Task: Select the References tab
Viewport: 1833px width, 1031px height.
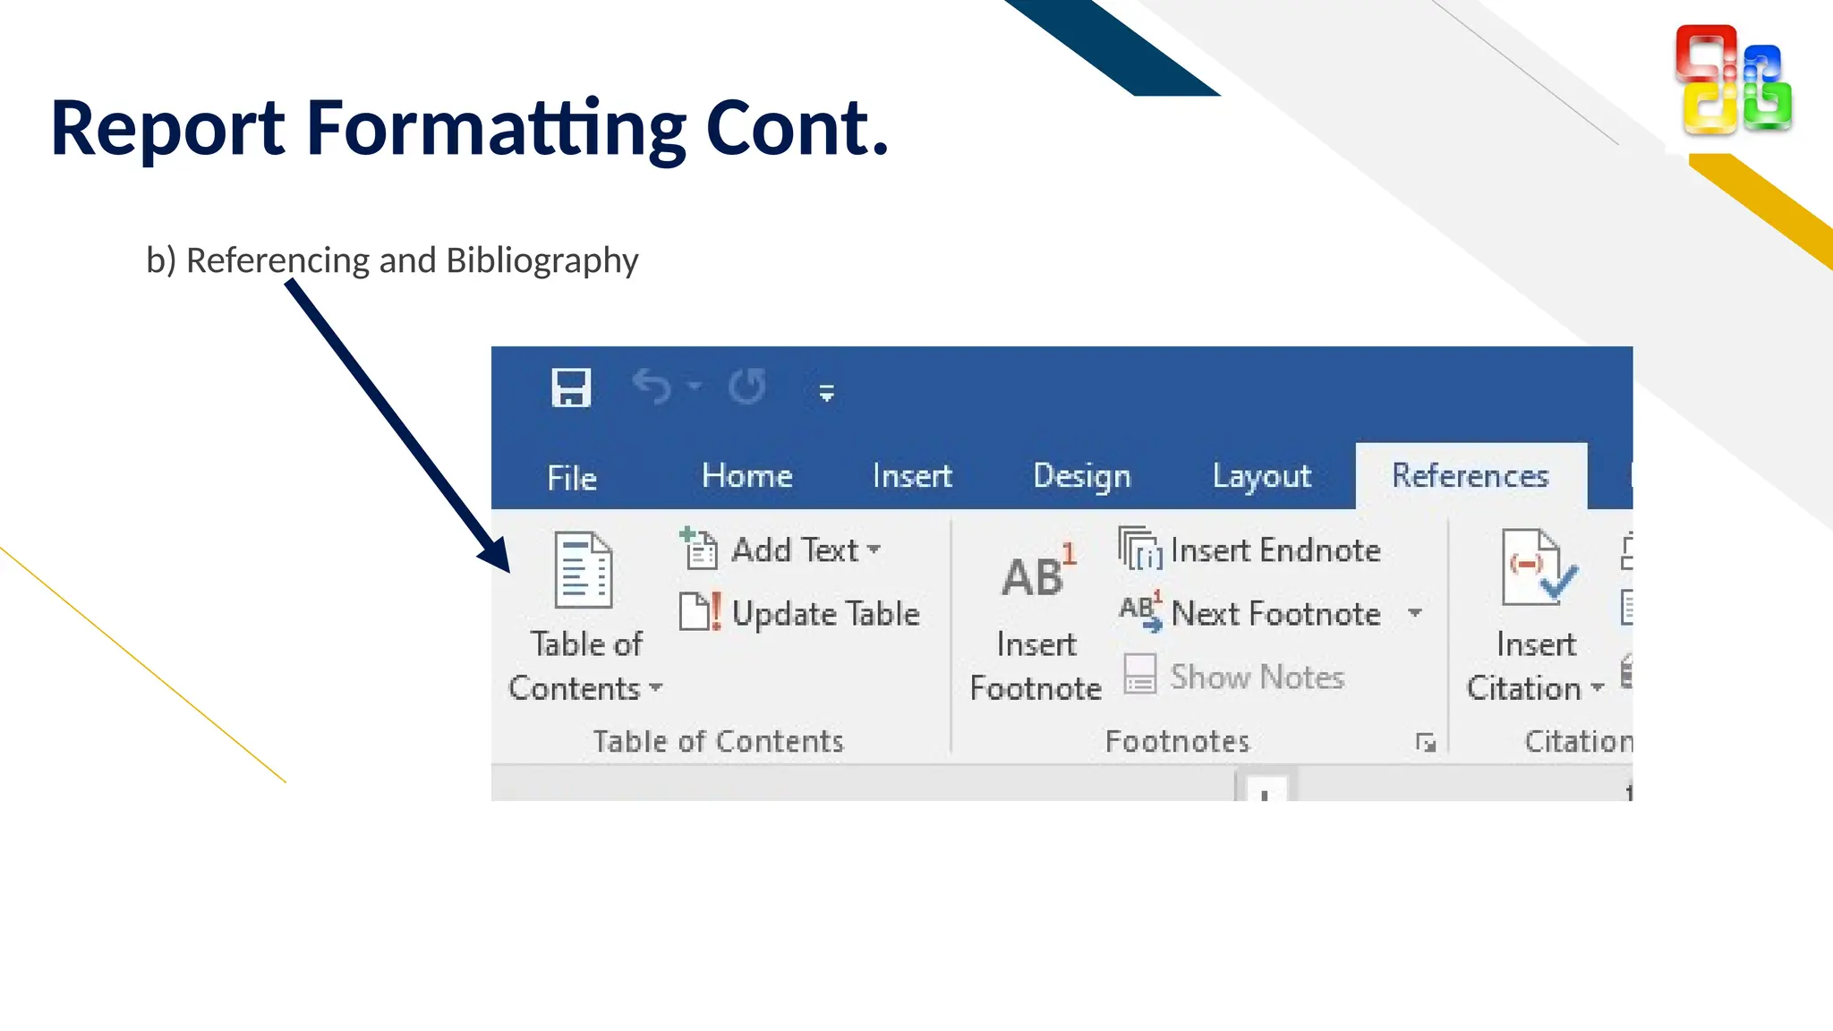Action: (1471, 475)
